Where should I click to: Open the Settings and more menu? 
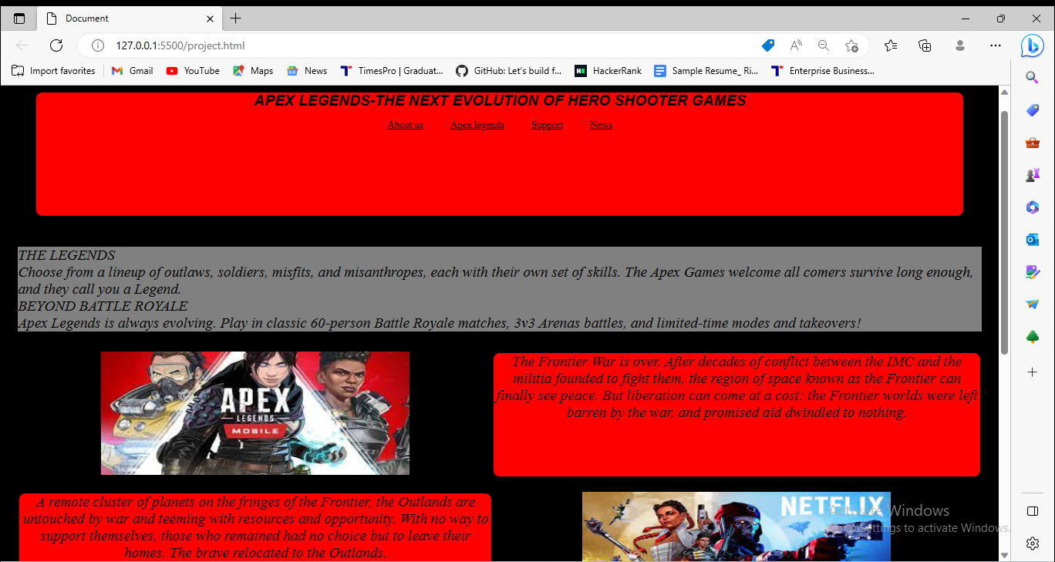(x=996, y=45)
